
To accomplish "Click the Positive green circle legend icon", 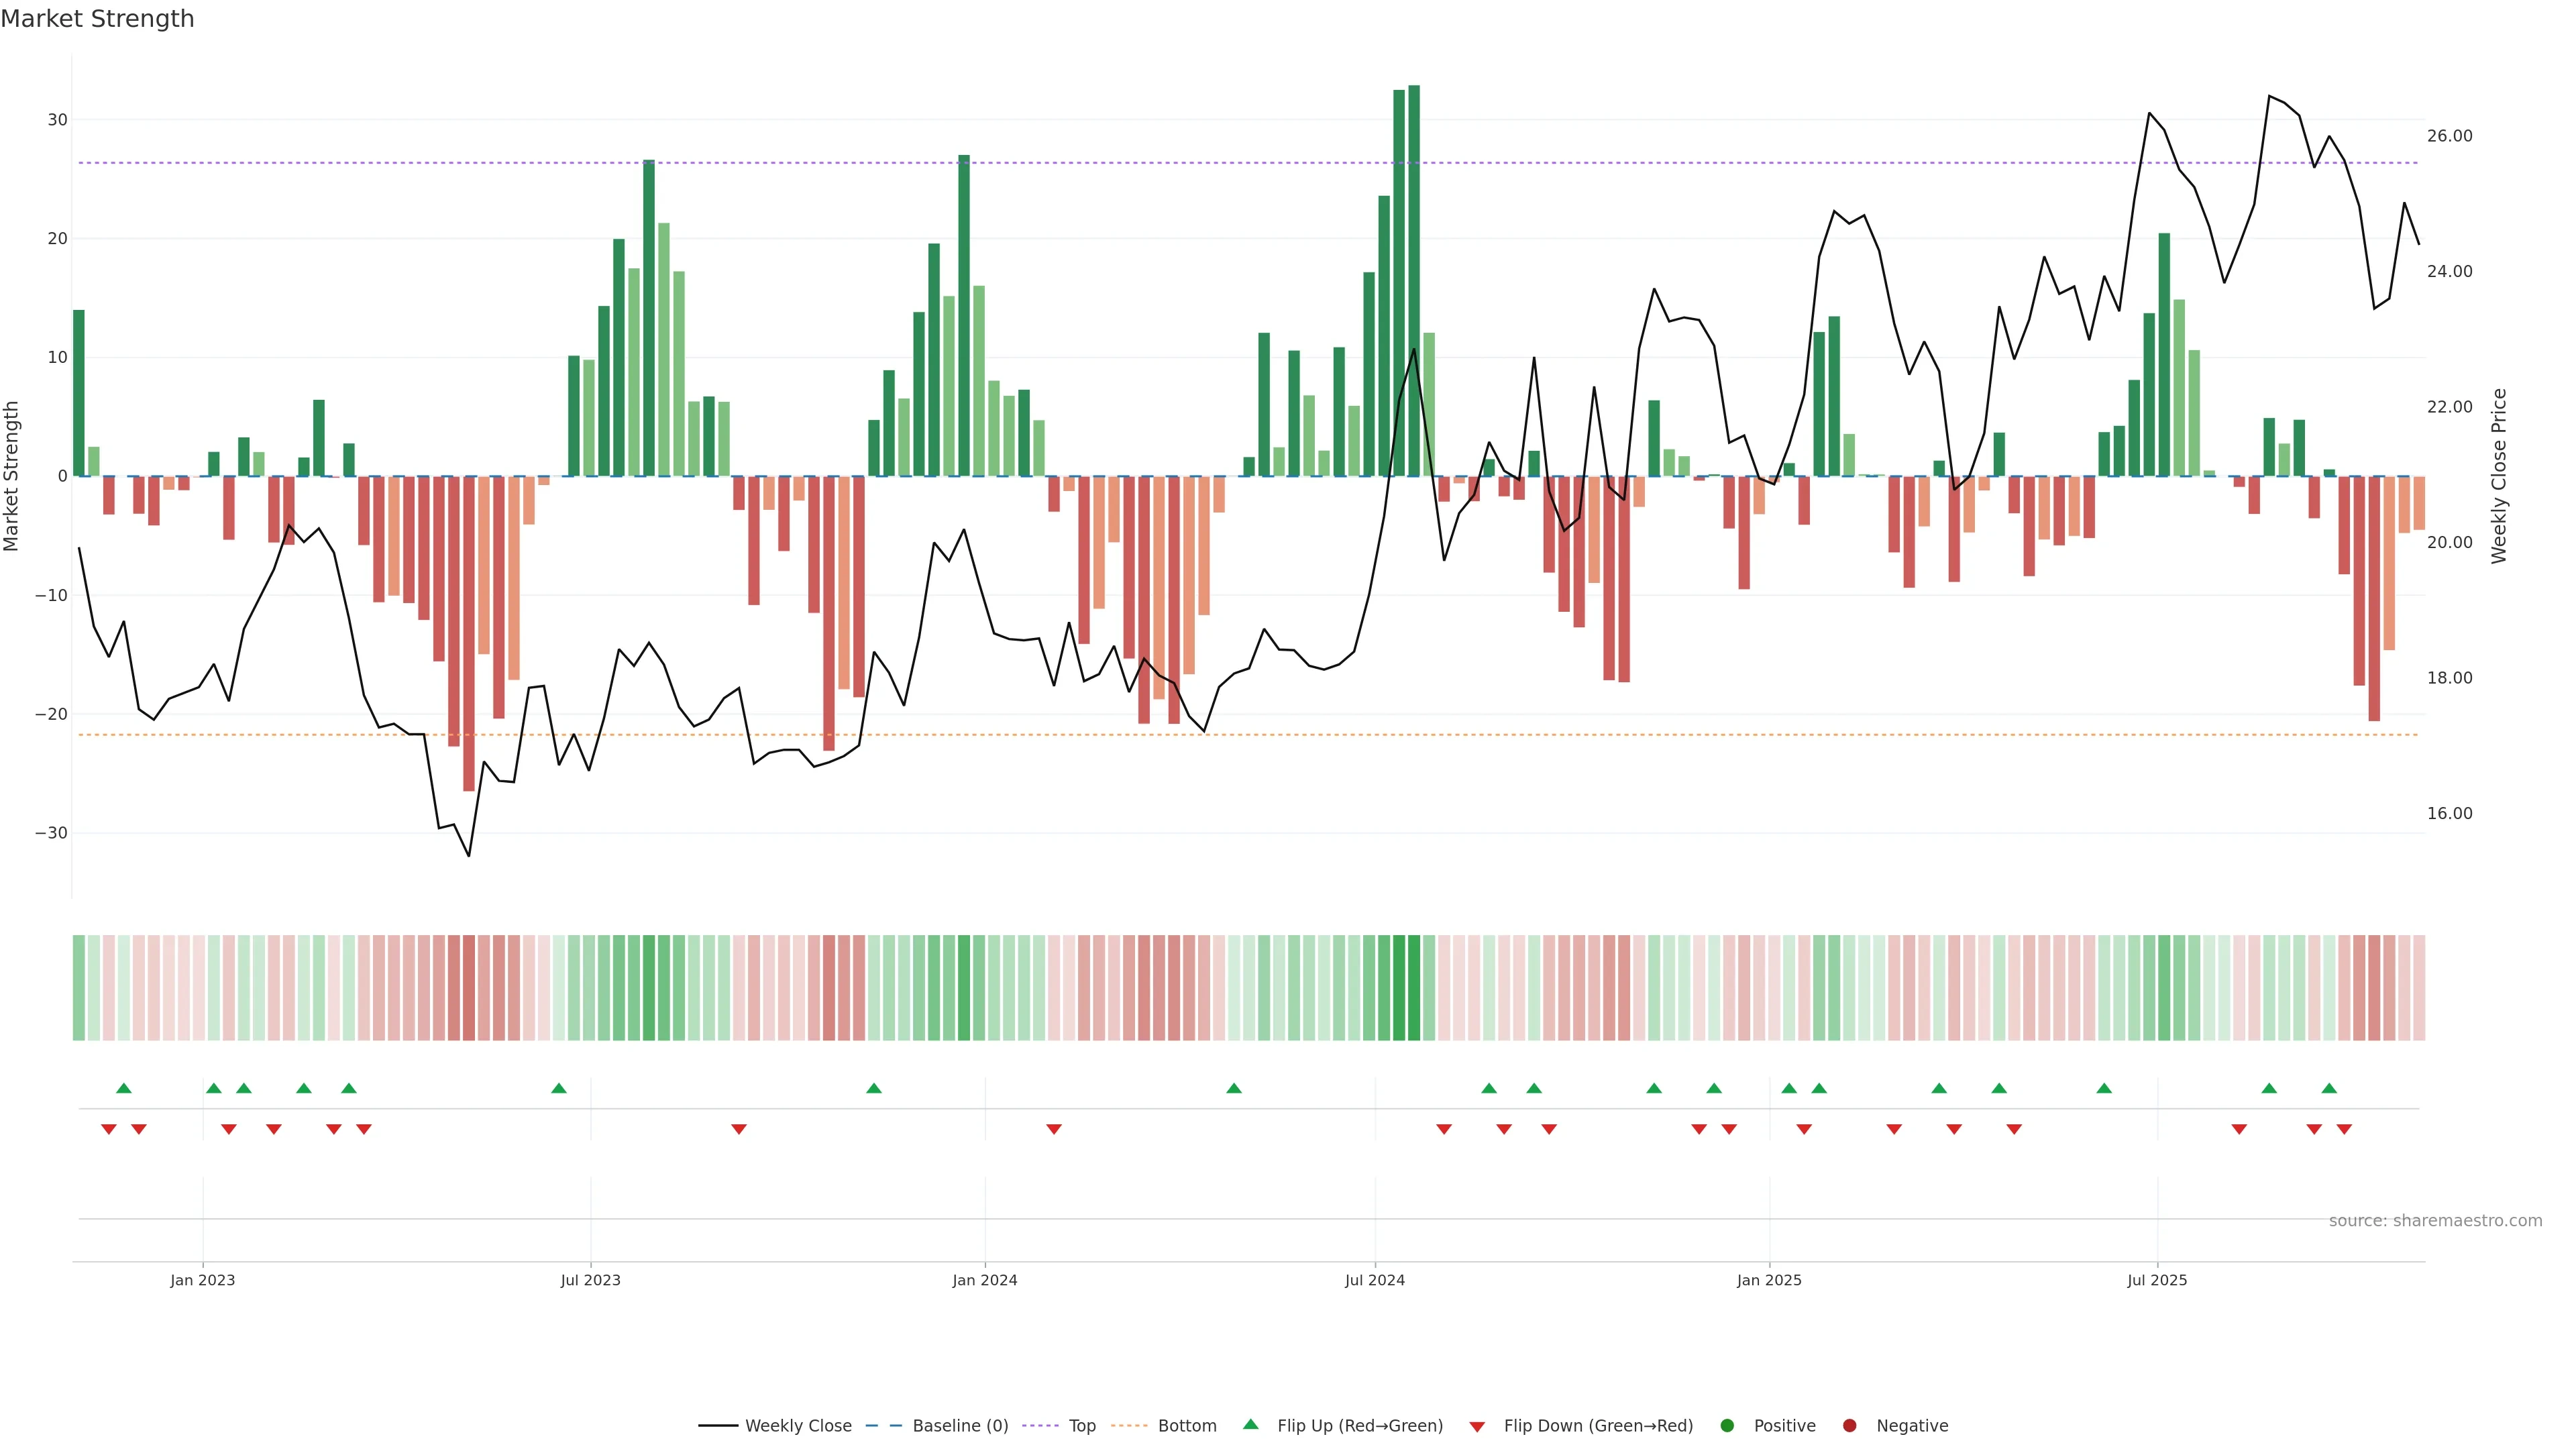I will [x=1727, y=1425].
